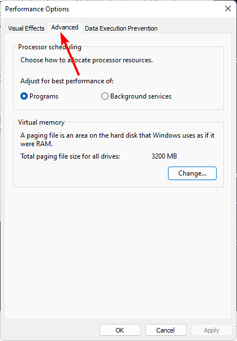Click the greyed-out Apply button
The height and width of the screenshot is (341, 237).
tap(212, 330)
